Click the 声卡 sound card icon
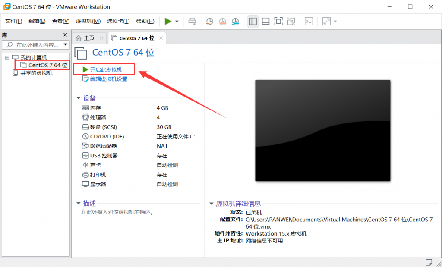The height and width of the screenshot is (267, 442). coord(85,165)
